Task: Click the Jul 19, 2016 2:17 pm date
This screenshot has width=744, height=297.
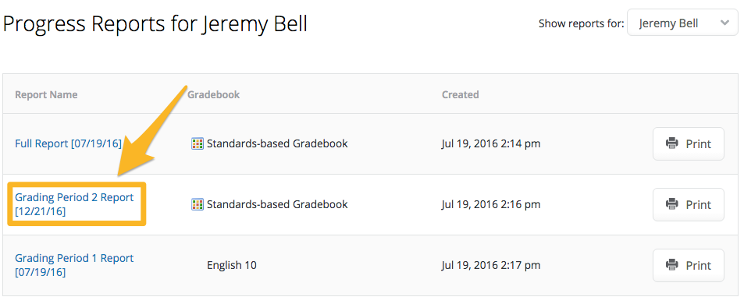Action: click(x=490, y=265)
